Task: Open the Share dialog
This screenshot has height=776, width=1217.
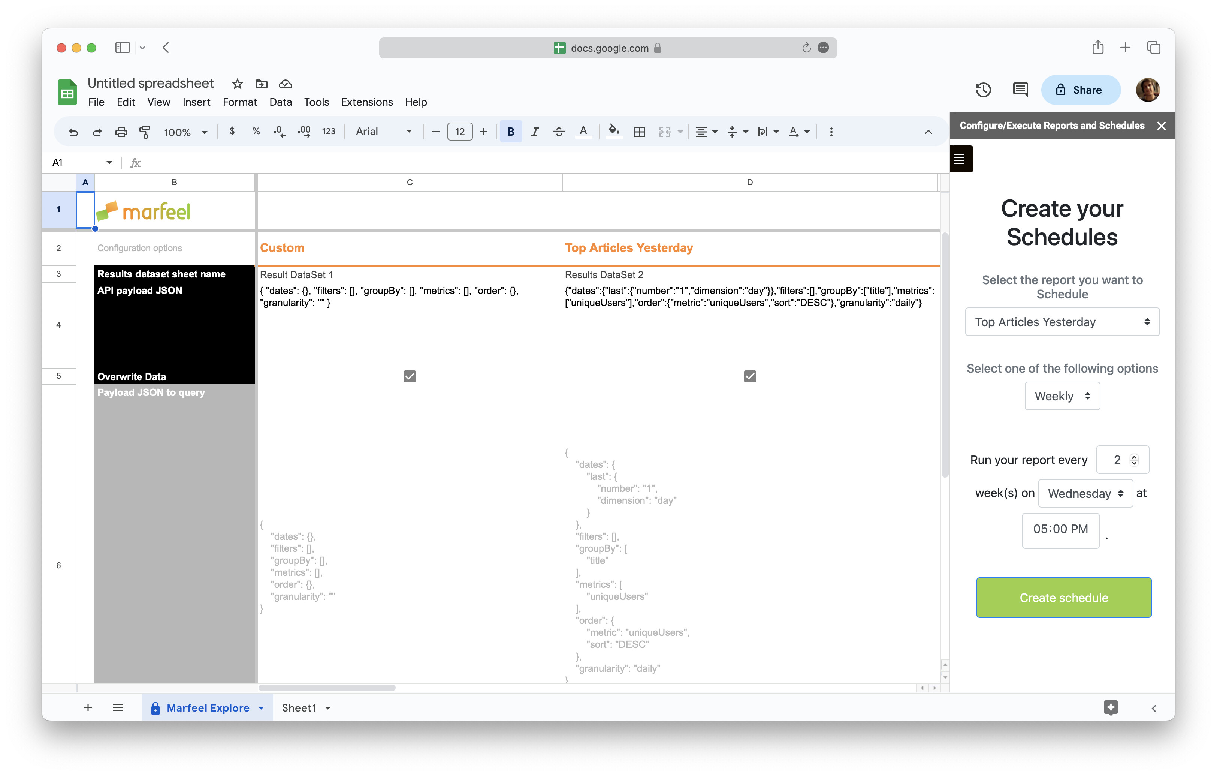Action: [1081, 90]
